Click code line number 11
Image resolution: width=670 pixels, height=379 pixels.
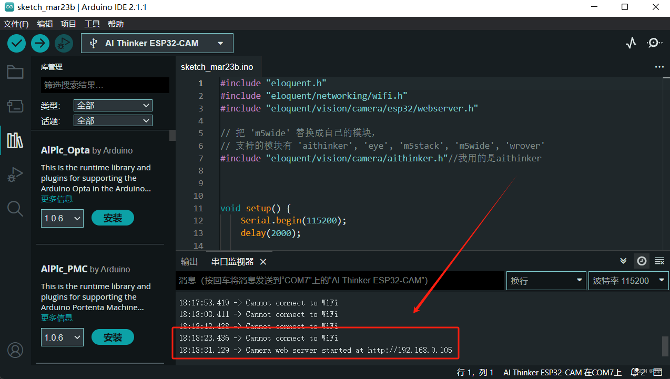click(x=198, y=208)
